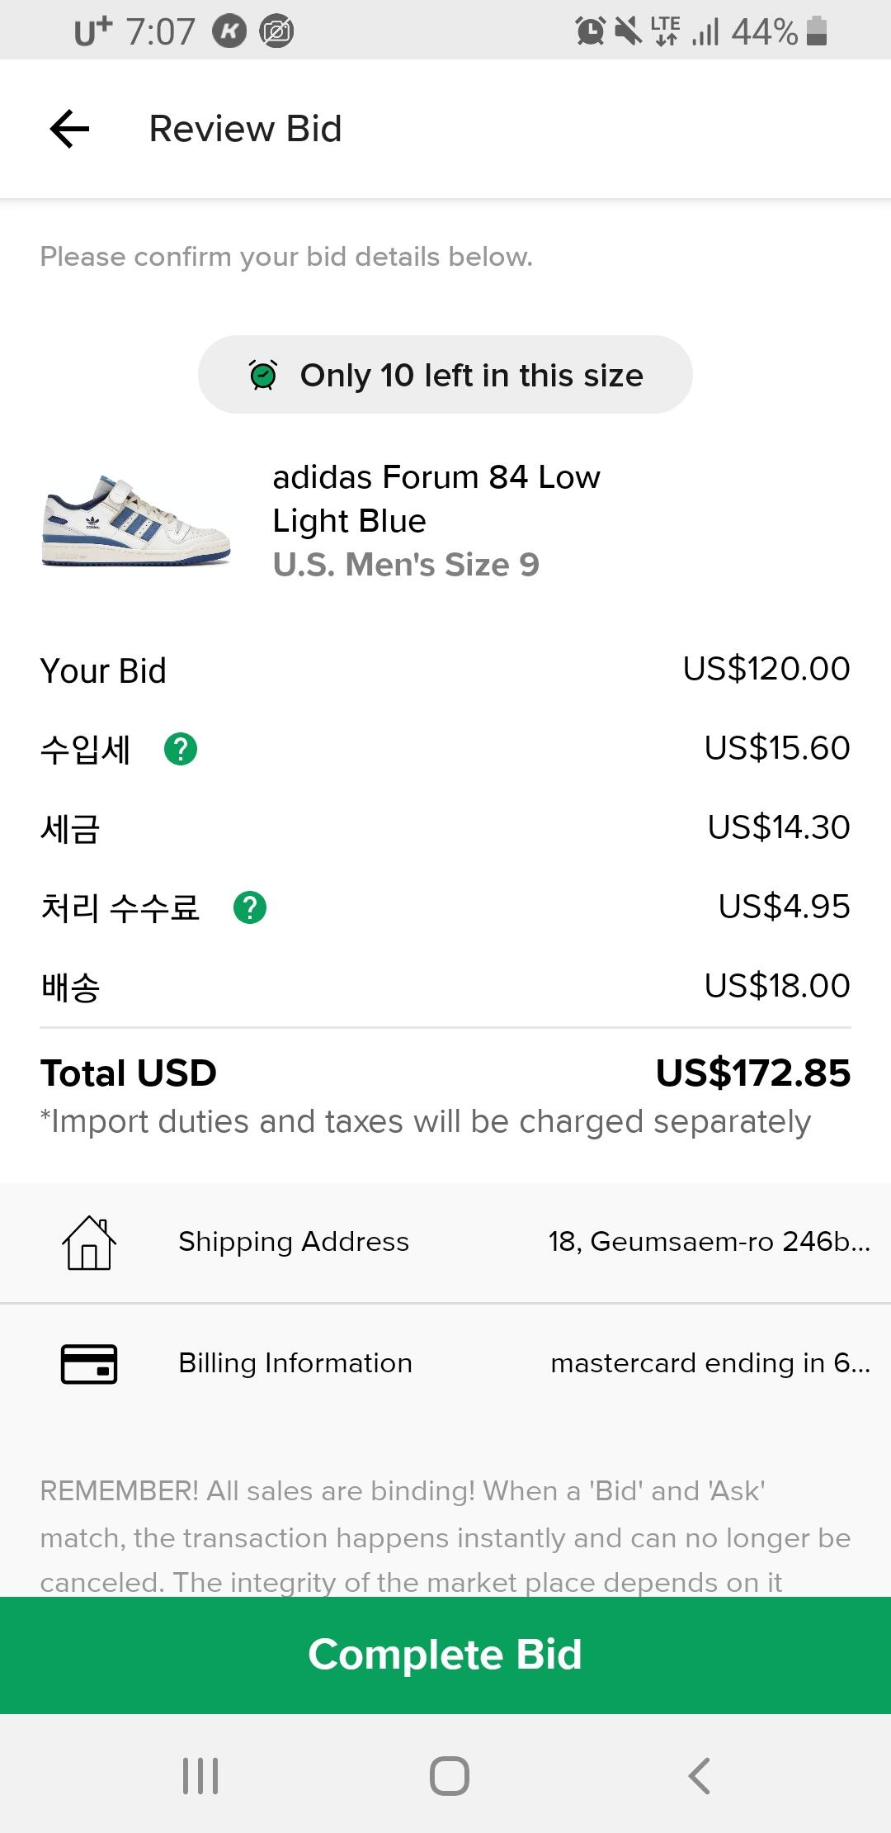Tap the mastercard ending text

pos(709,1363)
